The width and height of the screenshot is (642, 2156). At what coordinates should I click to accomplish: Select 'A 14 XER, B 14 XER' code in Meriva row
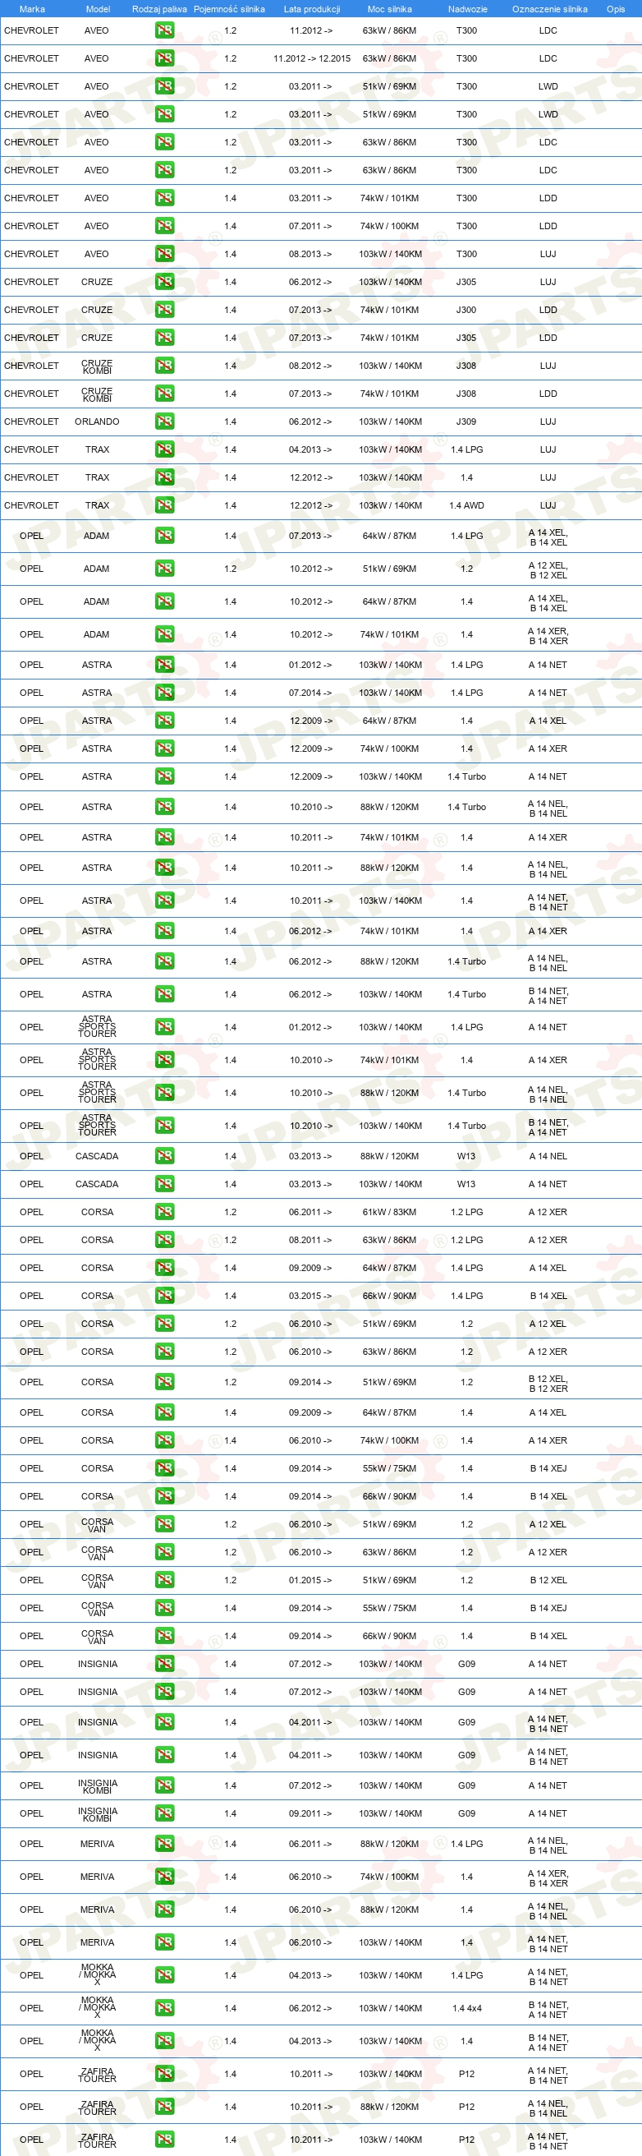pyautogui.click(x=548, y=1878)
